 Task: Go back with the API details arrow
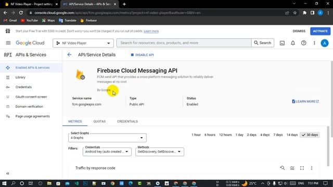click(x=69, y=55)
